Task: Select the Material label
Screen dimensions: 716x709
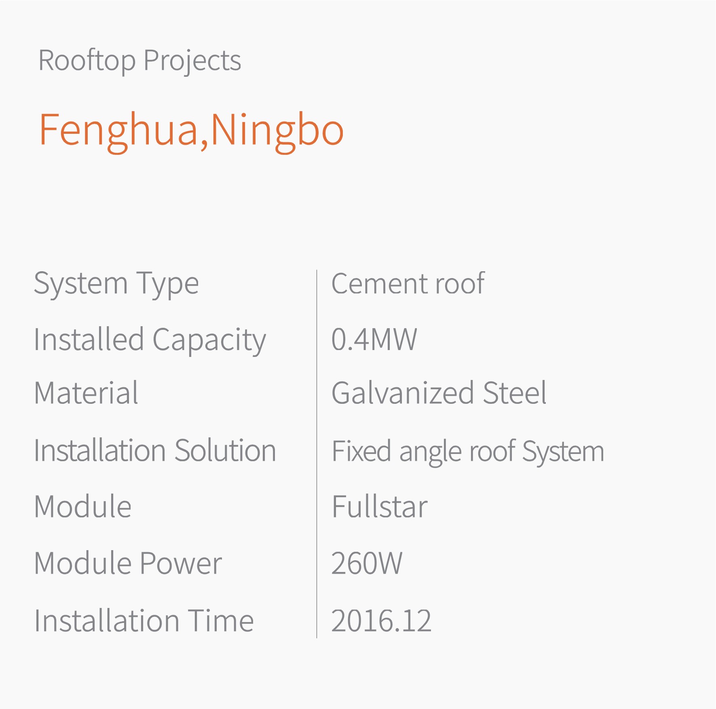Action: (x=86, y=392)
